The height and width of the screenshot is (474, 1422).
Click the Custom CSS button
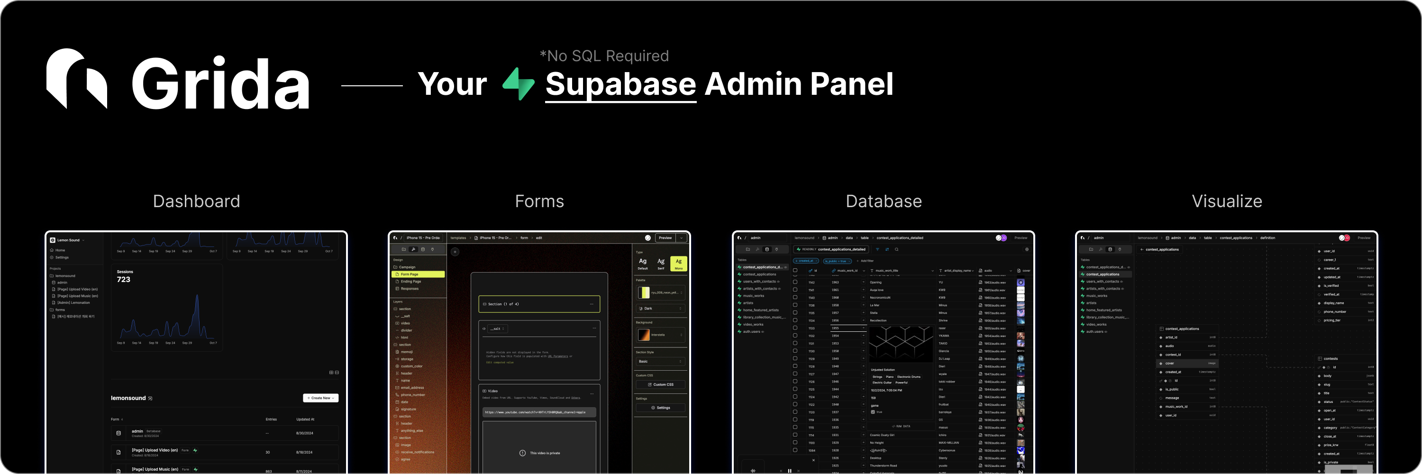click(x=661, y=384)
